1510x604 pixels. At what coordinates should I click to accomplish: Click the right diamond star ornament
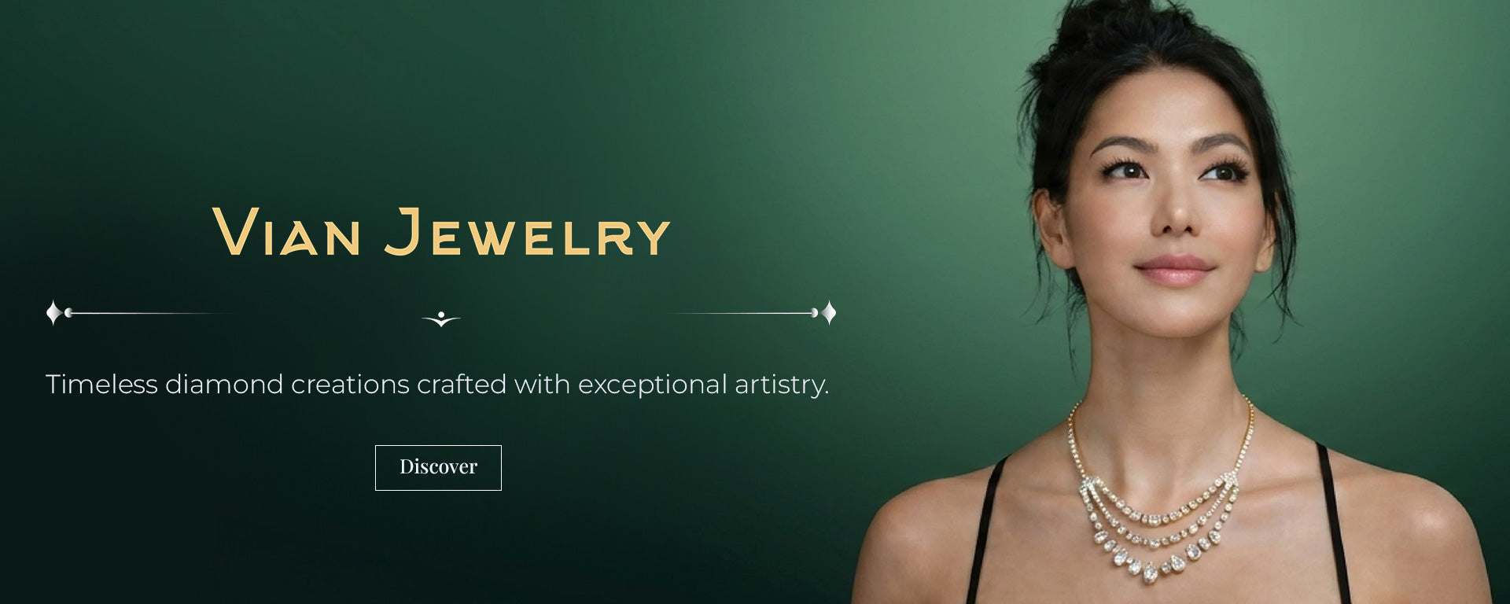828,313
